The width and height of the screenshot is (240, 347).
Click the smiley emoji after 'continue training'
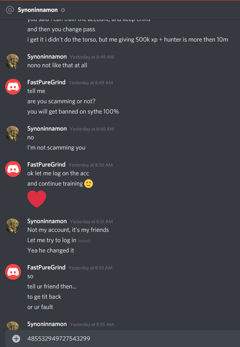(89, 184)
